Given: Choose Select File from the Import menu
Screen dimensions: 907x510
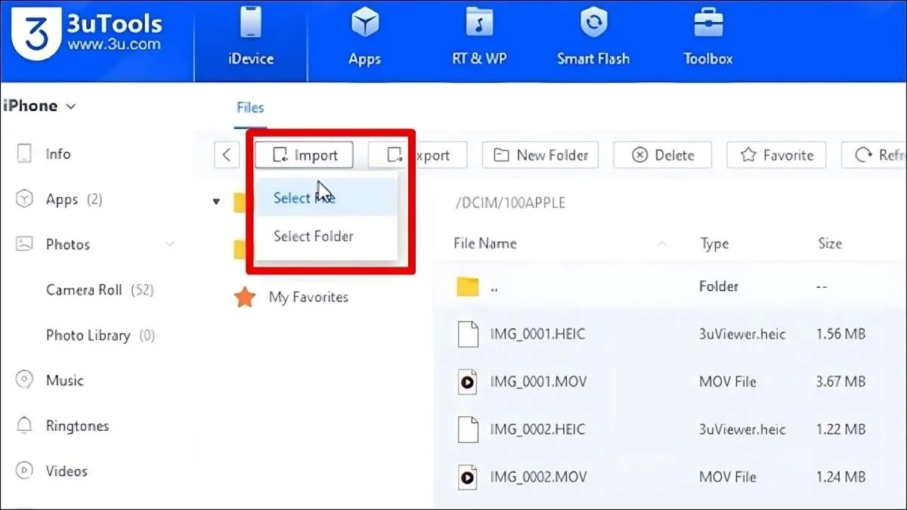Looking at the screenshot, I should pos(304,198).
